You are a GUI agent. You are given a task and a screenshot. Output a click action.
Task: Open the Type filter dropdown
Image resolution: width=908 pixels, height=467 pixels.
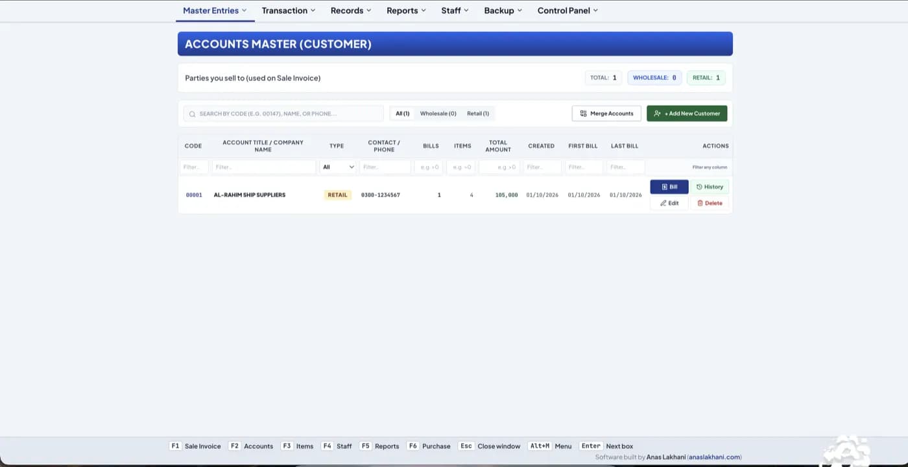(338, 167)
